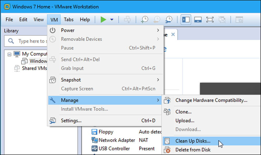Click the Change Hardware Compatibility icon

pos(167,100)
